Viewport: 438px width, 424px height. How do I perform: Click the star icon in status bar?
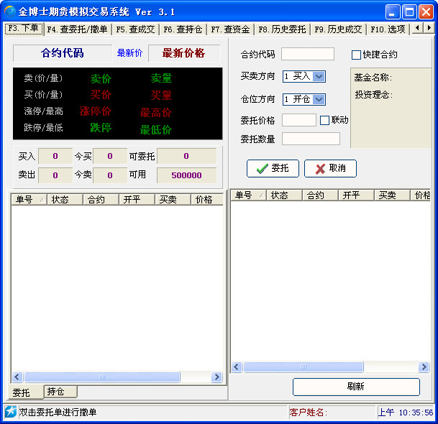(x=11, y=412)
